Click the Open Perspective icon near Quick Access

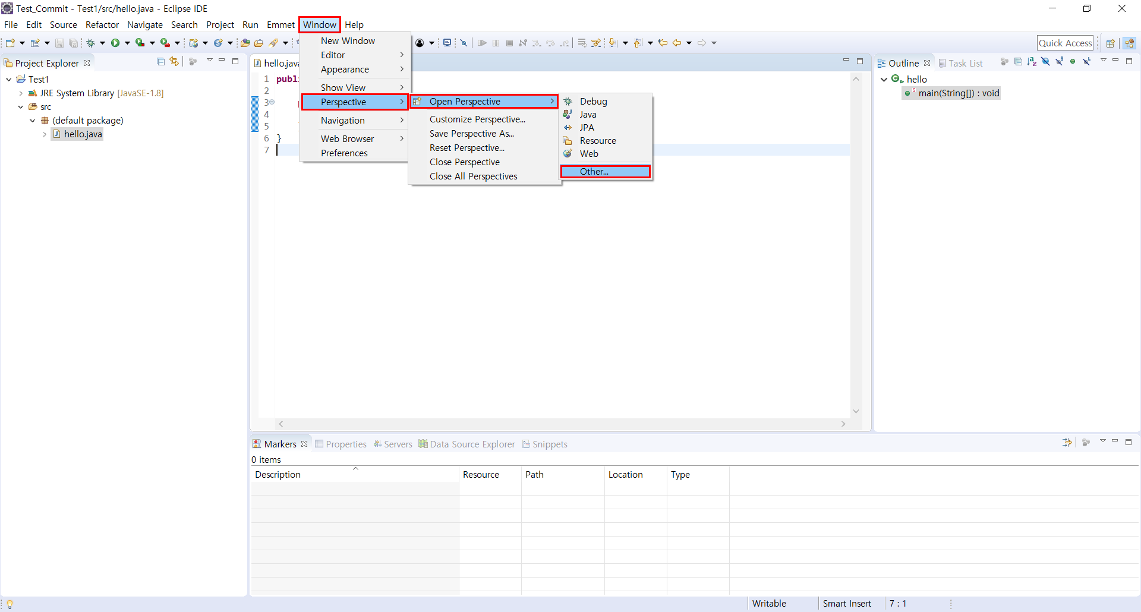1110,43
